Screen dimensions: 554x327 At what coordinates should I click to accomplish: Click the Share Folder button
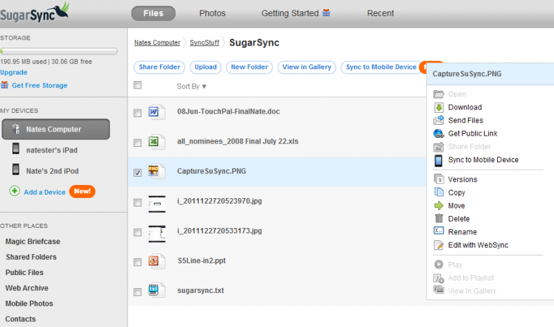tap(159, 67)
